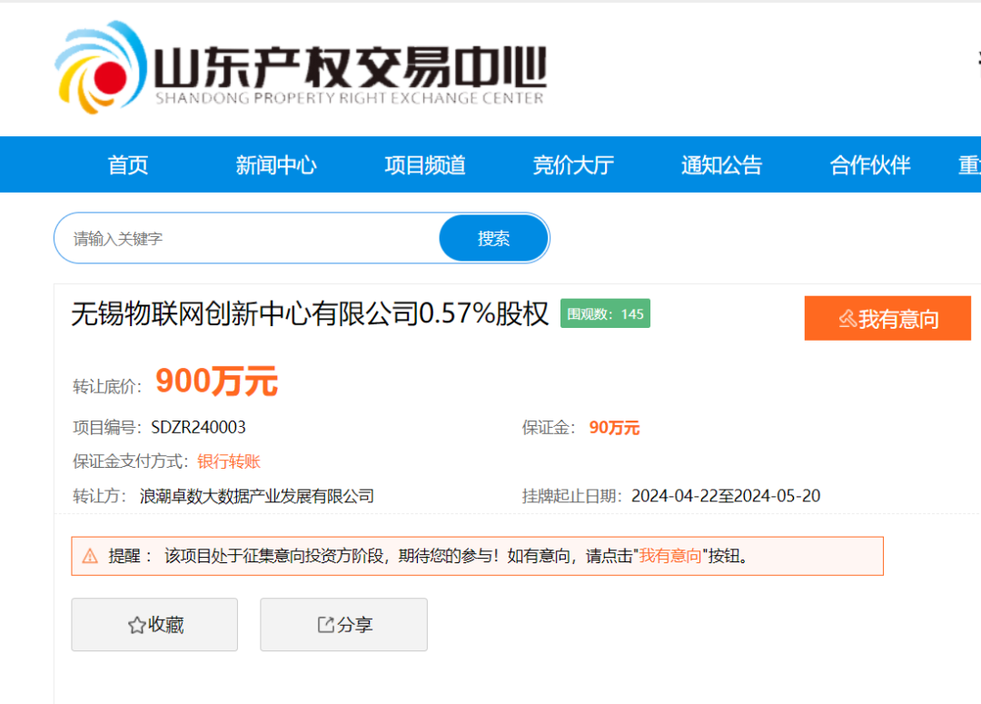
Task: Click the red dot in the site logo
Action: click(x=111, y=76)
